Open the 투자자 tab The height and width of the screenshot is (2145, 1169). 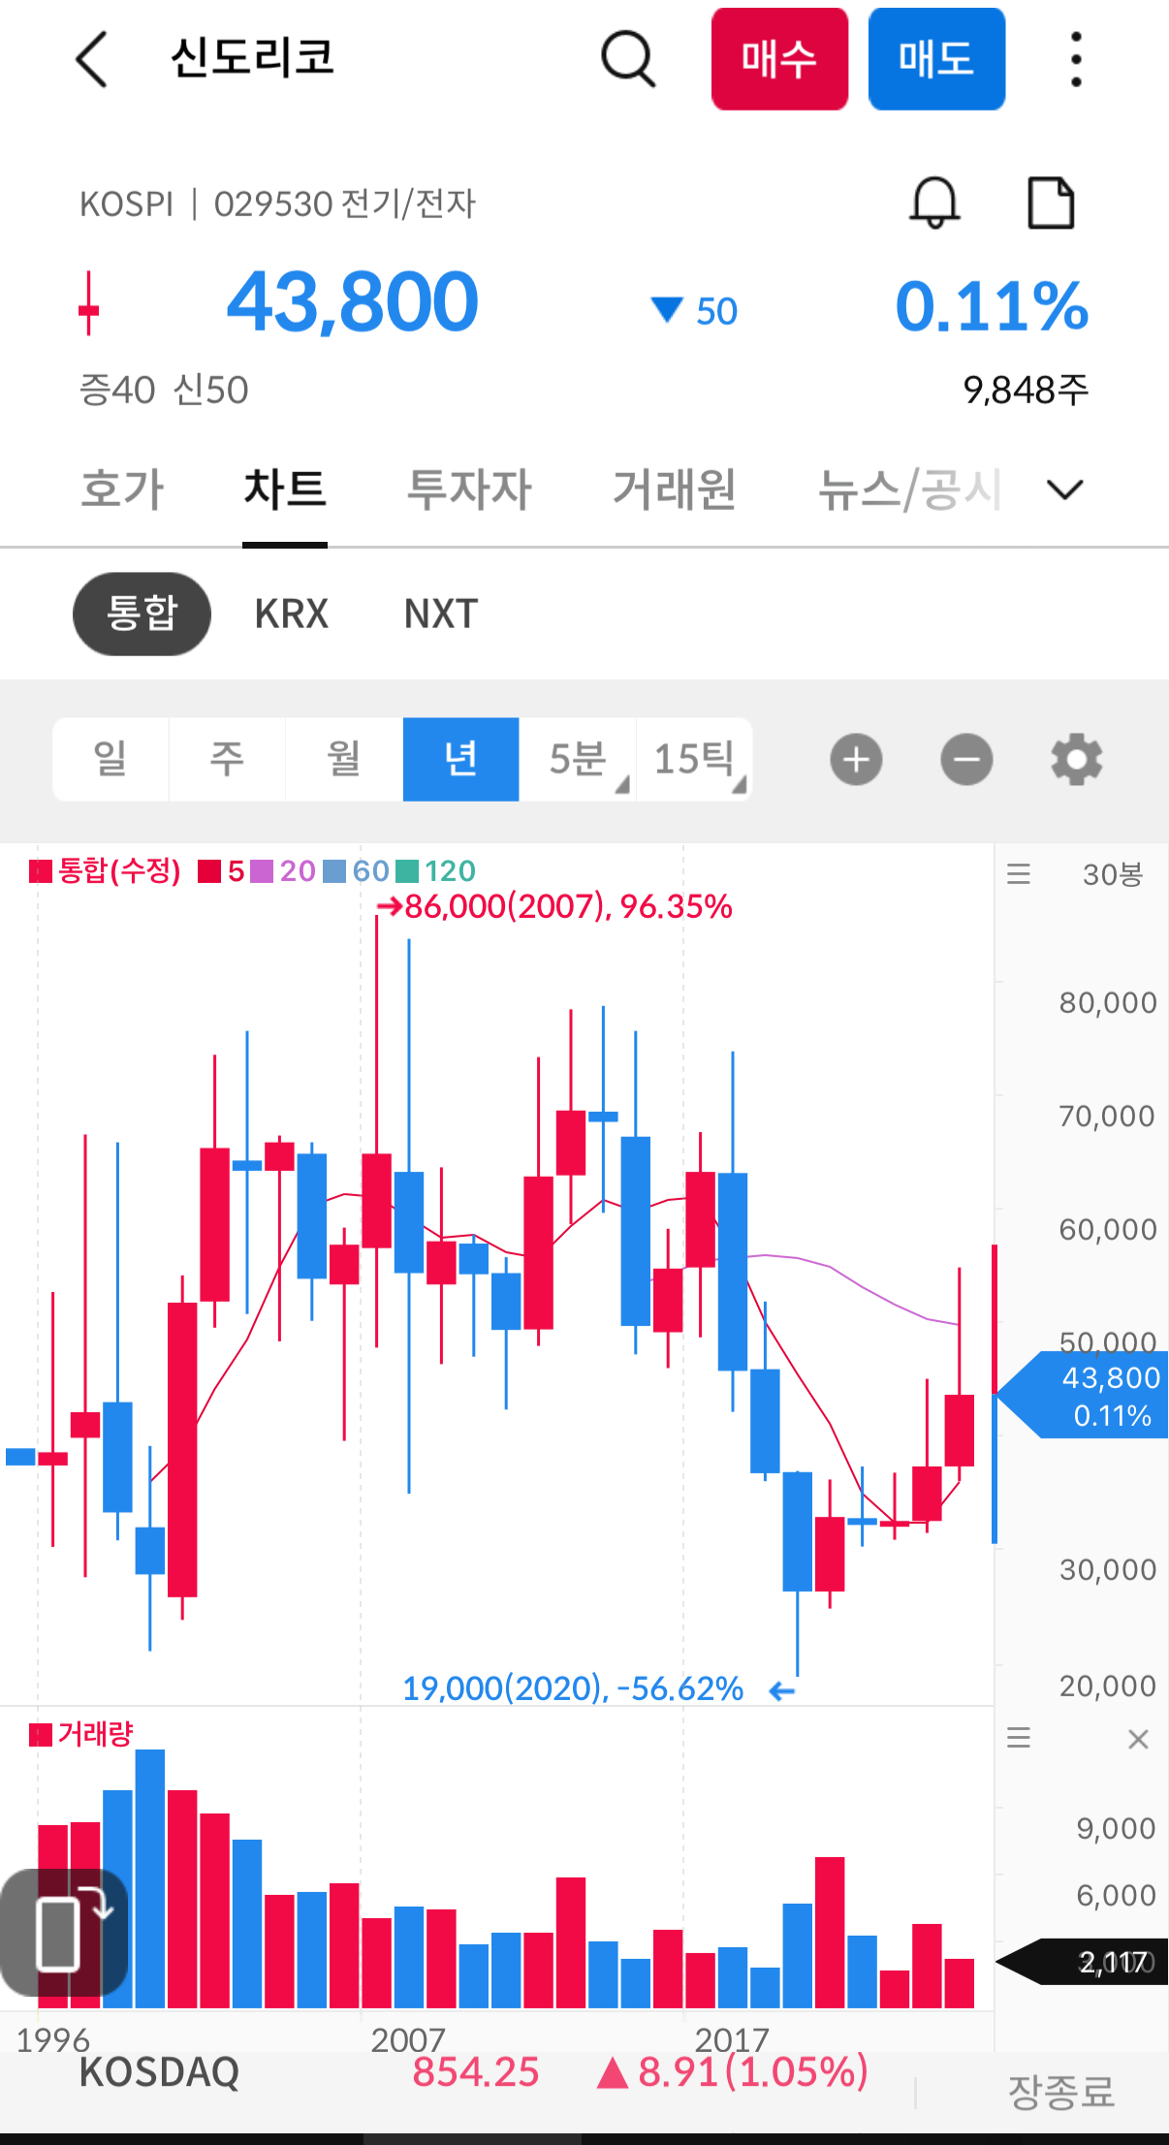click(x=469, y=489)
